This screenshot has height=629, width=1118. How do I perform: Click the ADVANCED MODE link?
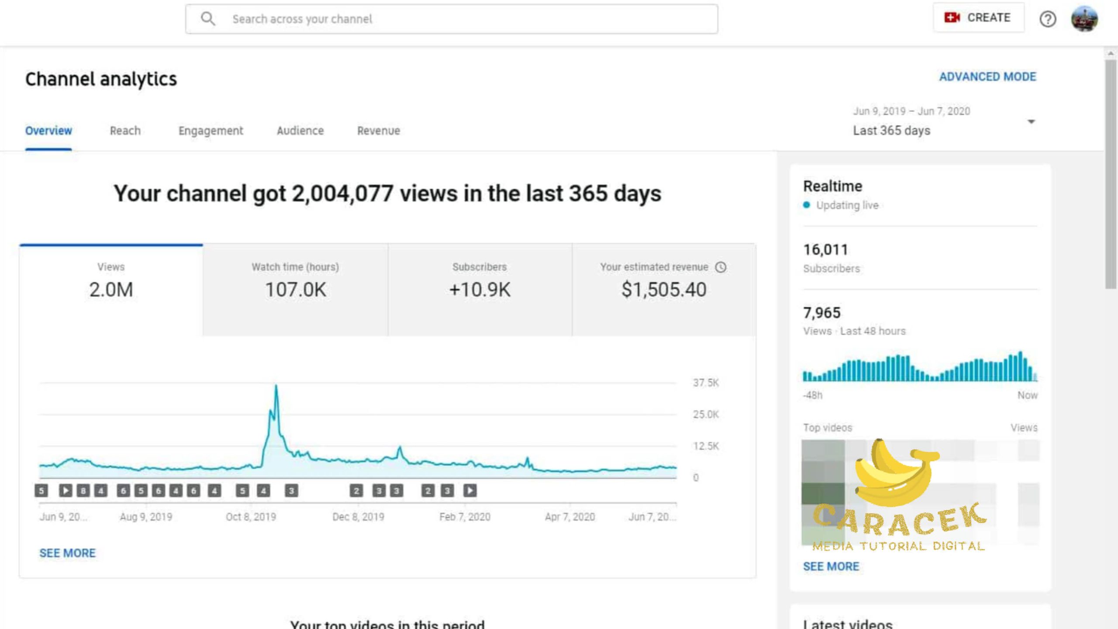point(987,77)
